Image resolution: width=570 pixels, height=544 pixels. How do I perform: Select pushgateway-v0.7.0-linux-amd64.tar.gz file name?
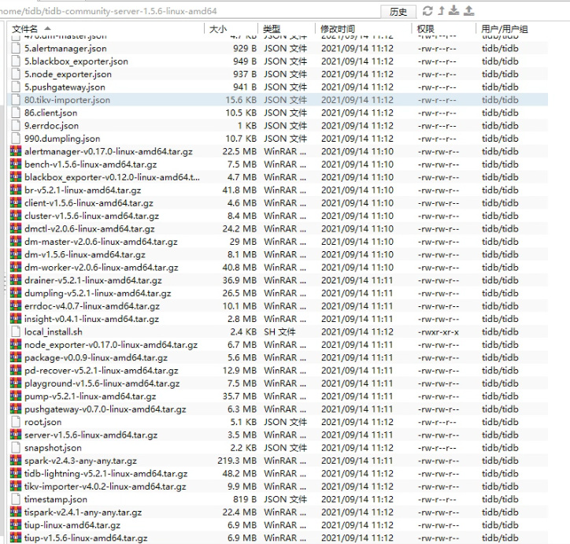[x=105, y=409]
